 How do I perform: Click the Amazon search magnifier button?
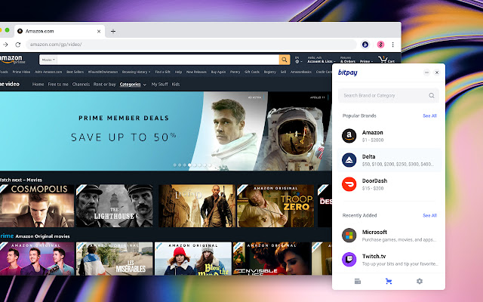pyautogui.click(x=285, y=59)
